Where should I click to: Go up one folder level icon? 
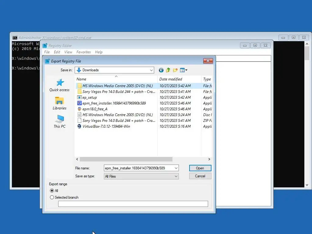pos(168,70)
